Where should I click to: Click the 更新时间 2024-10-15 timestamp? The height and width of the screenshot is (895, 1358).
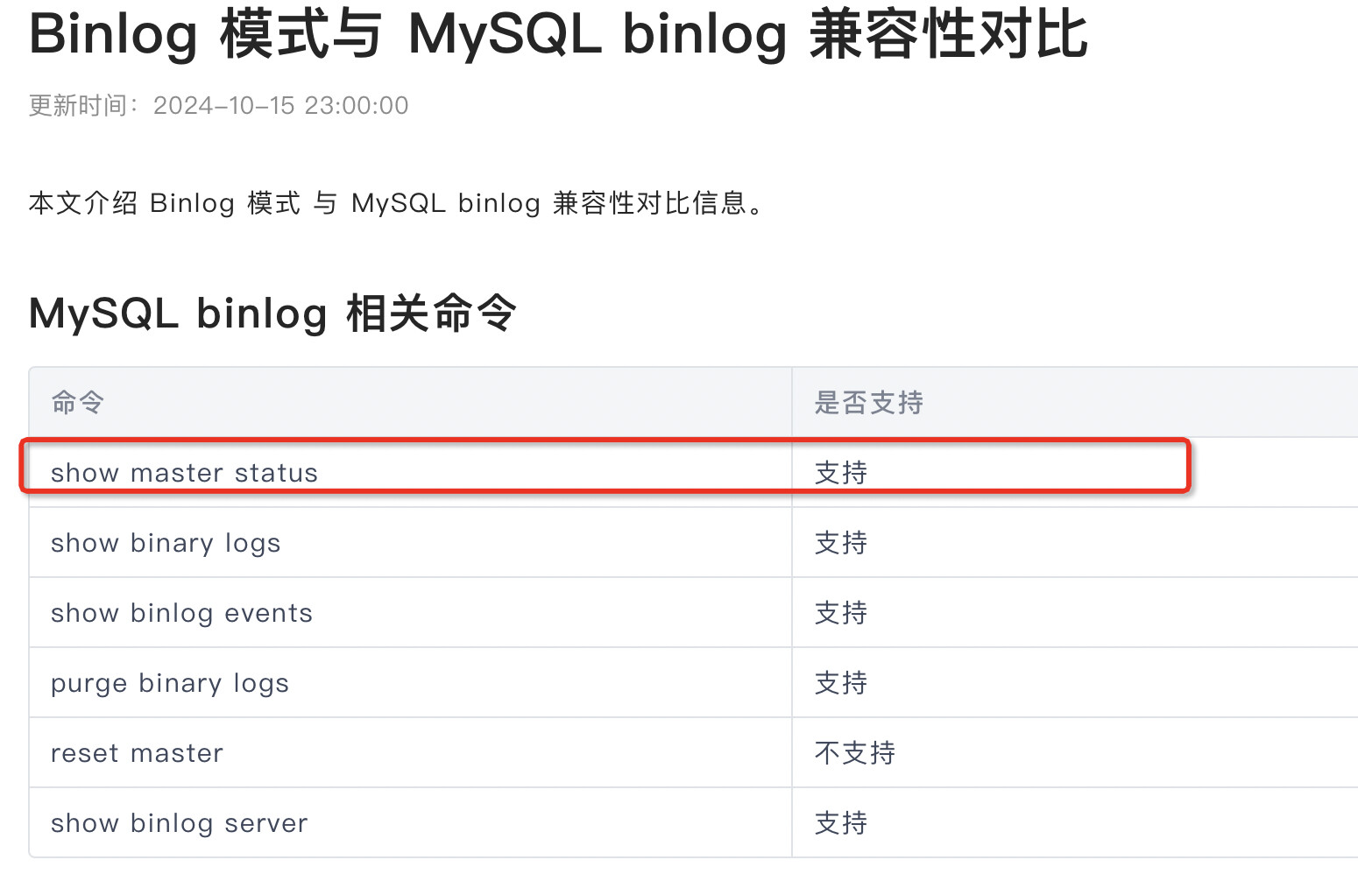[x=219, y=106]
